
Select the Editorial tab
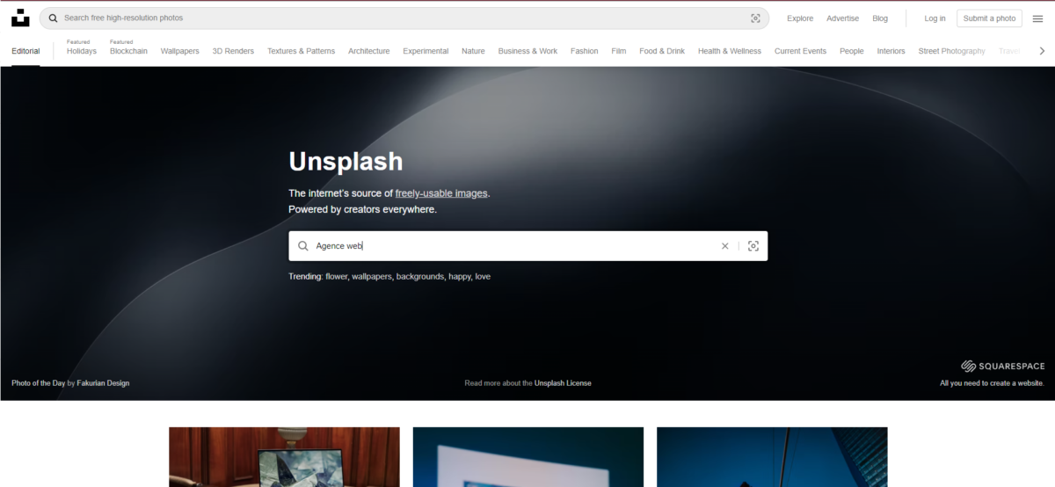25,51
